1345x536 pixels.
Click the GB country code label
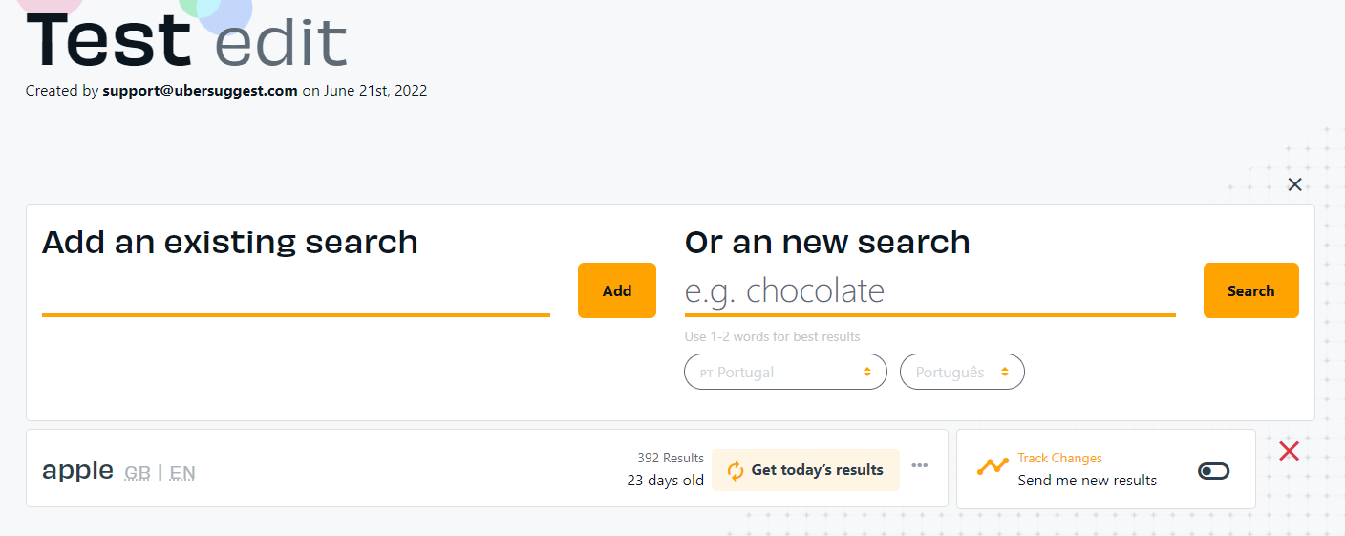(x=138, y=472)
